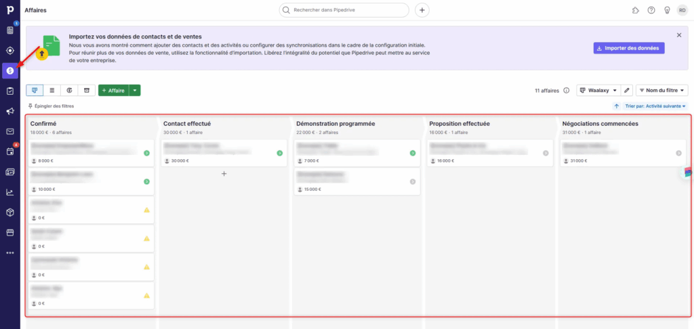This screenshot has height=329, width=694.
Task: Click the 22 000 € · 2 affaires summary
Action: (317, 132)
